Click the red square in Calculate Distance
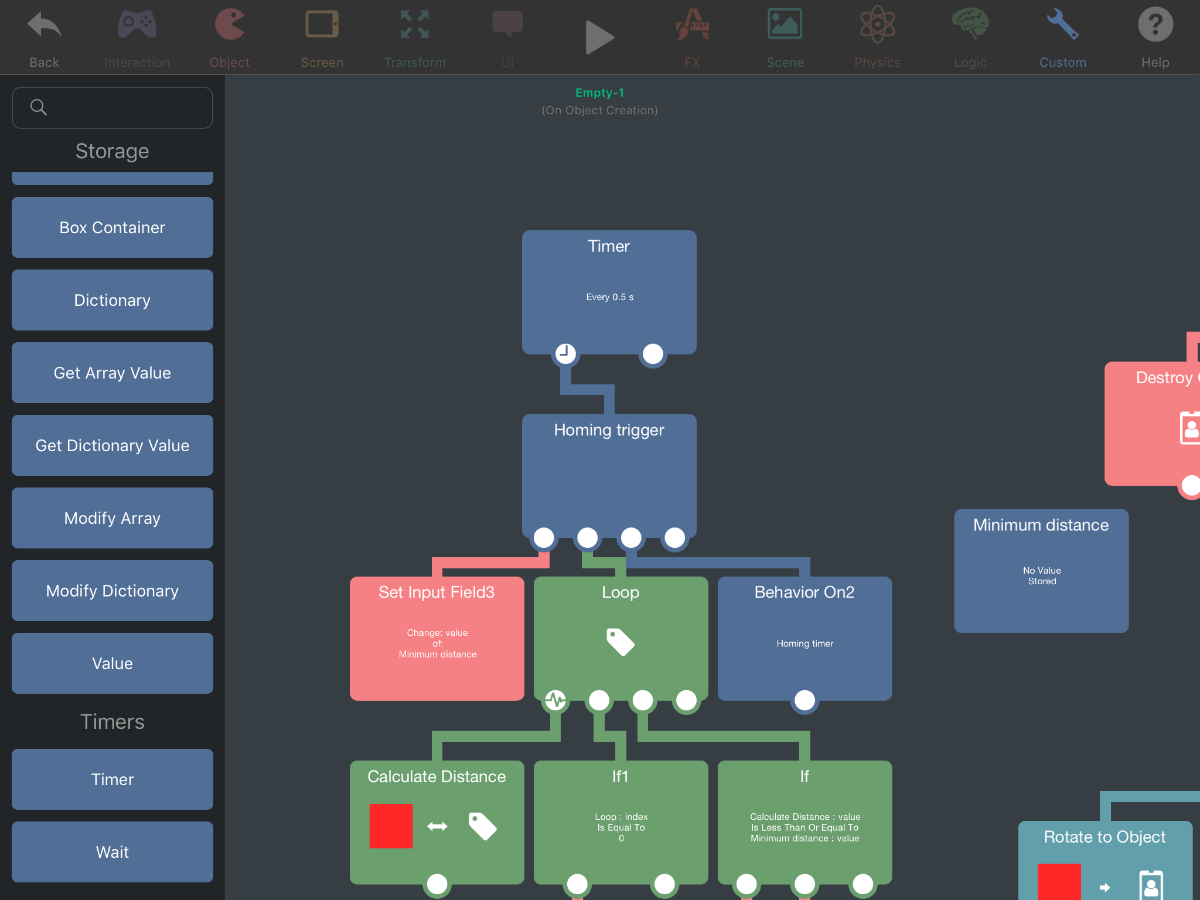The height and width of the screenshot is (900, 1200). click(x=391, y=826)
